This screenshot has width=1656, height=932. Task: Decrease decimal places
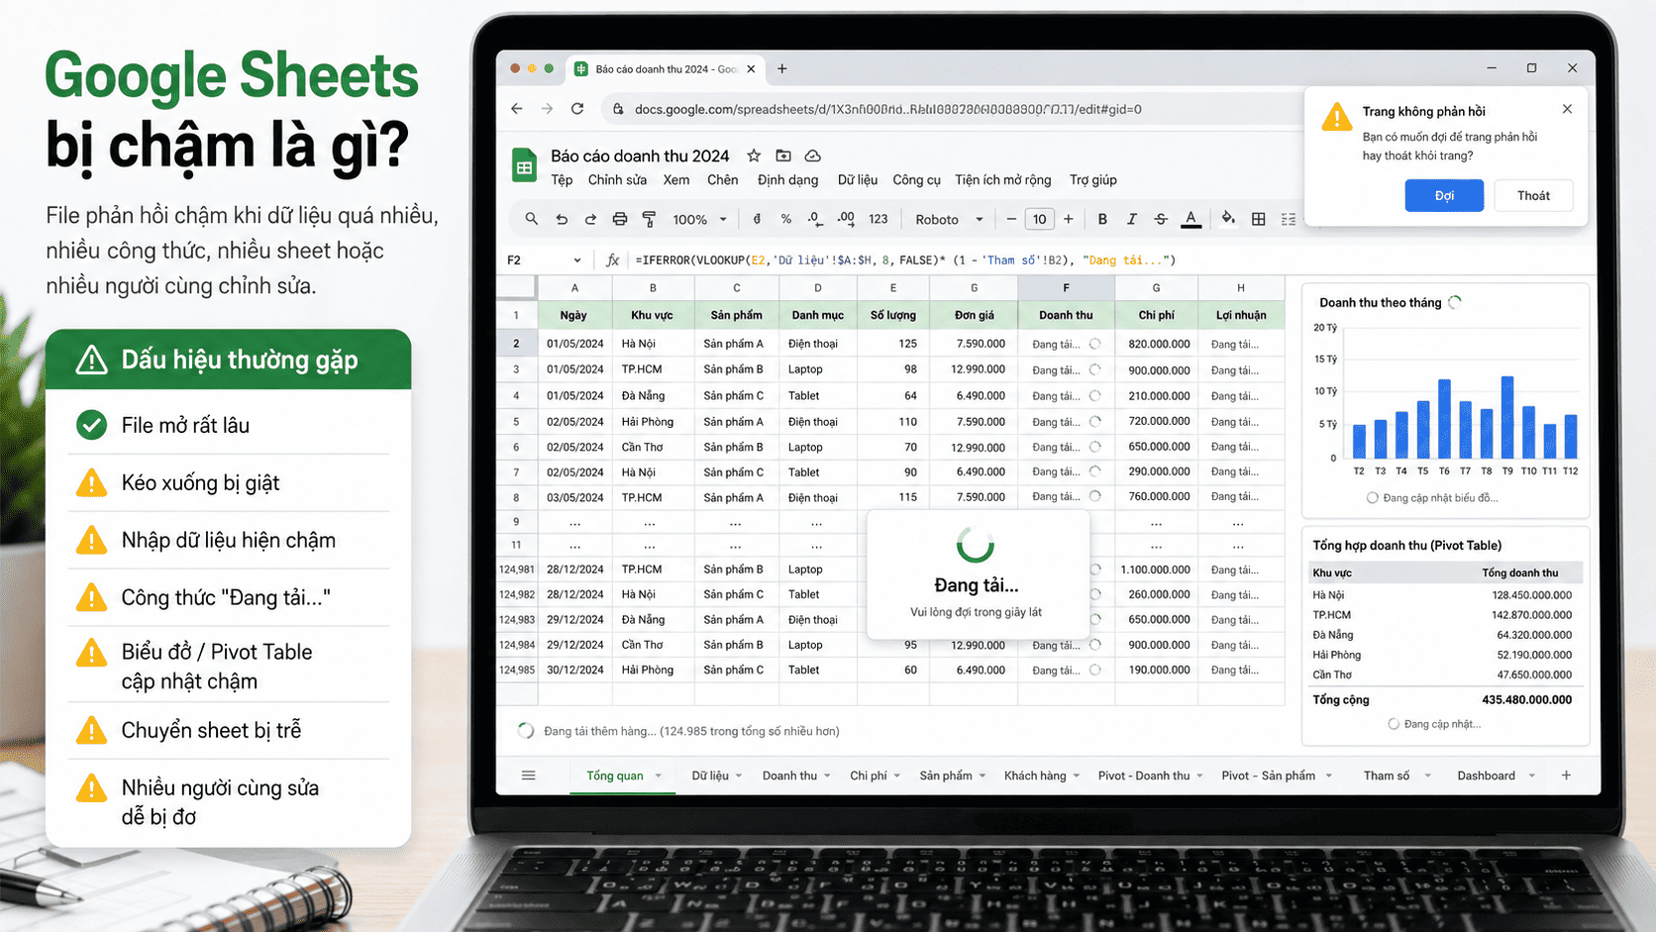814,219
